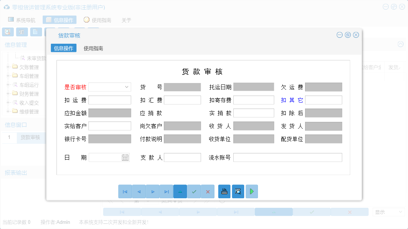408x229 pixels.
Task: Click the previous record arrow icon
Action: click(x=139, y=191)
